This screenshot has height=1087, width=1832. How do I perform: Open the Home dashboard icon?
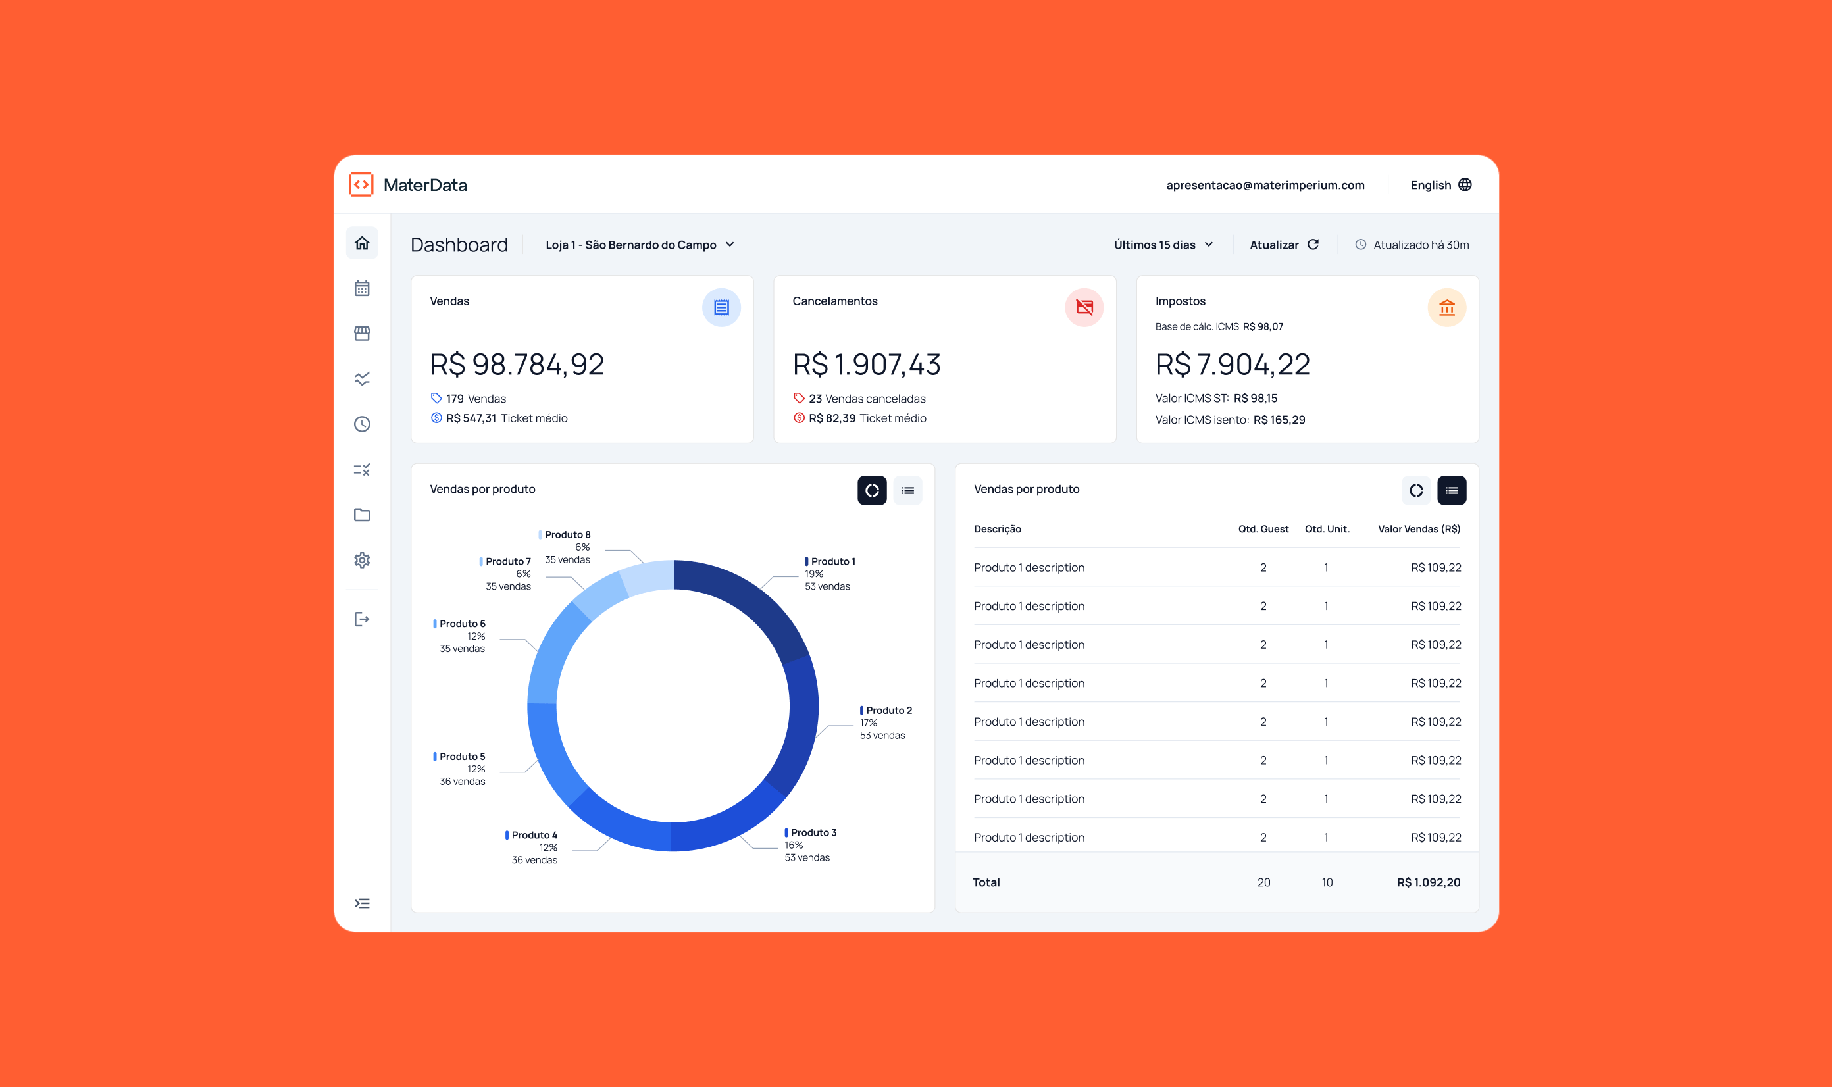click(362, 244)
